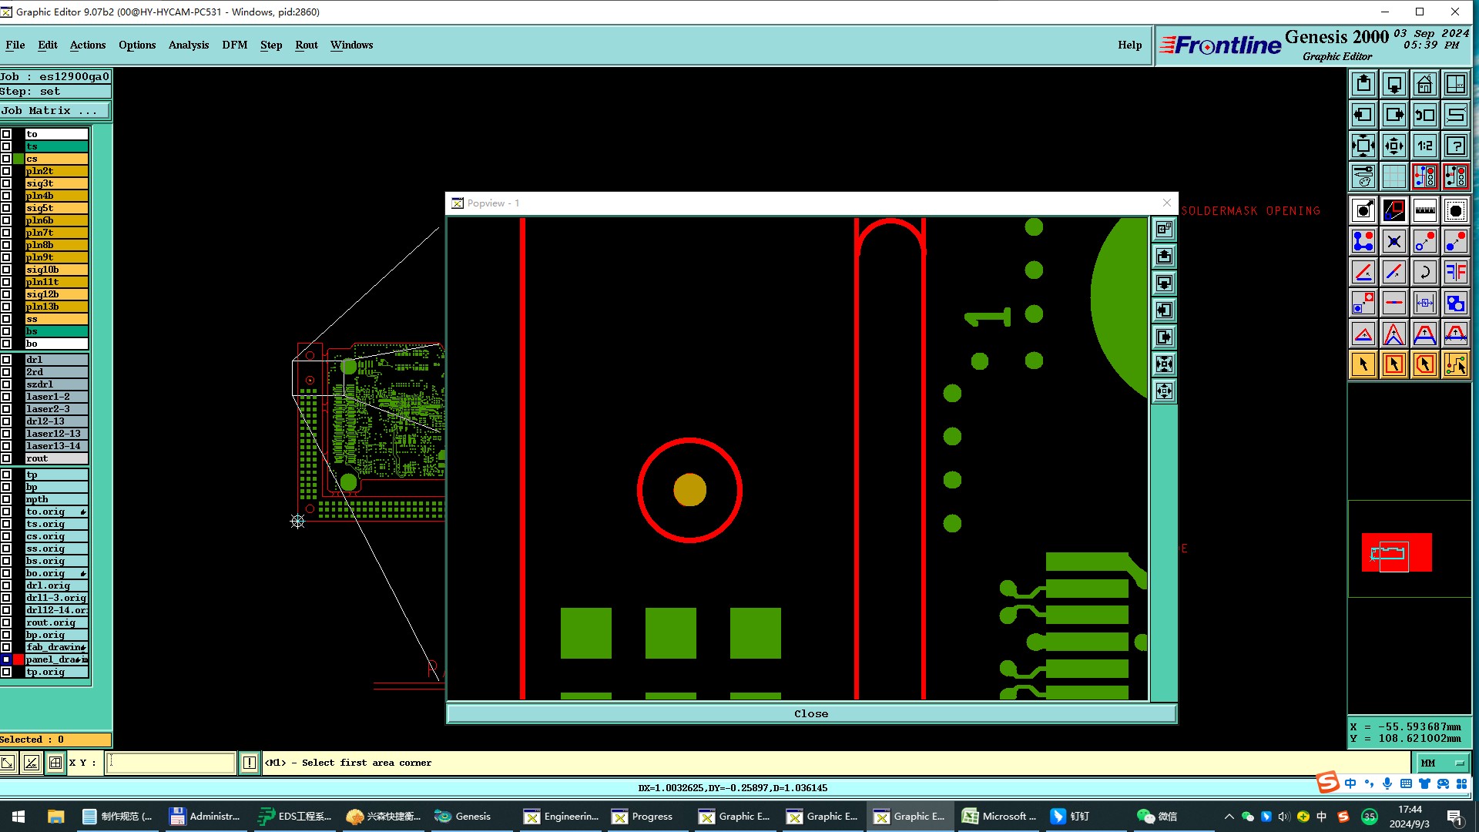Click the X Y coordinate input field
The width and height of the screenshot is (1479, 832).
(x=171, y=763)
